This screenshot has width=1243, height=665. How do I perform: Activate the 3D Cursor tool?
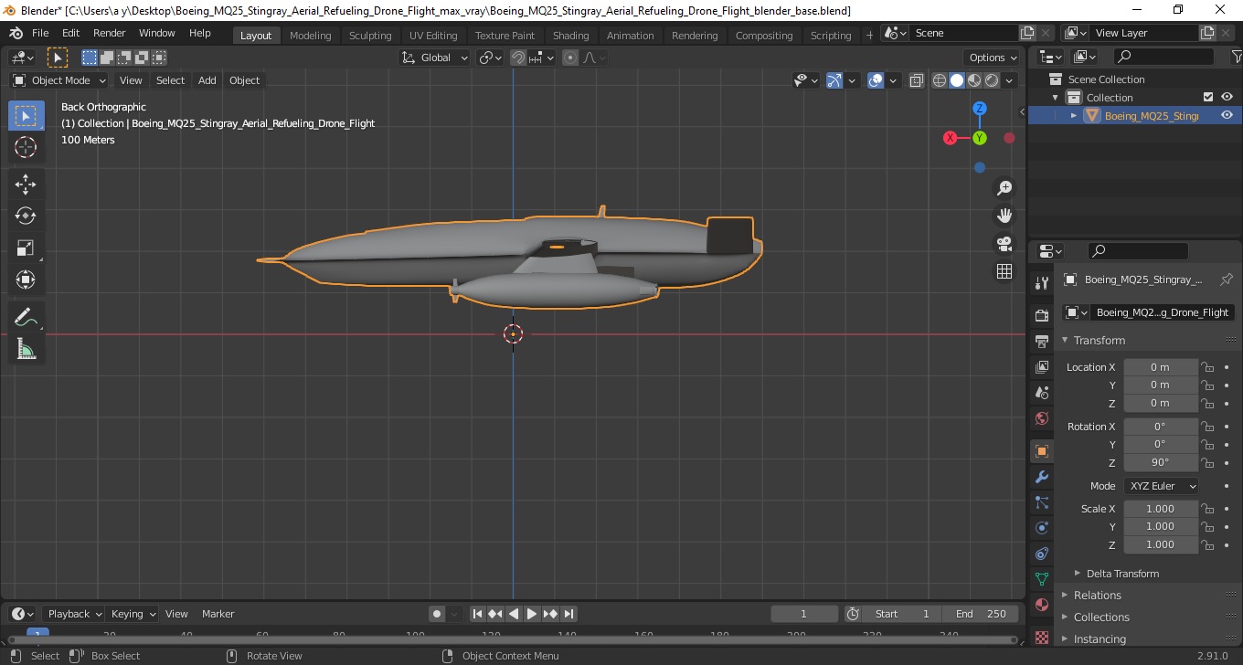[26, 147]
